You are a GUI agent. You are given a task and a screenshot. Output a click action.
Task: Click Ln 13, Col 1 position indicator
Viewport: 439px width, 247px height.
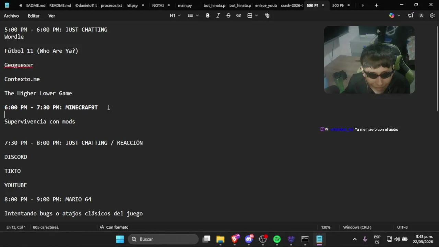(16, 227)
